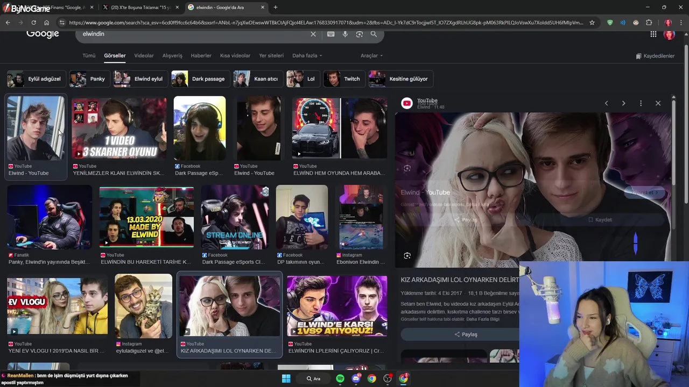Switch to the Yer siteleri tab
The width and height of the screenshot is (689, 387).
[x=271, y=55]
